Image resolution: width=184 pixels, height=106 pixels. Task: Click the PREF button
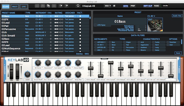click(133, 6)
